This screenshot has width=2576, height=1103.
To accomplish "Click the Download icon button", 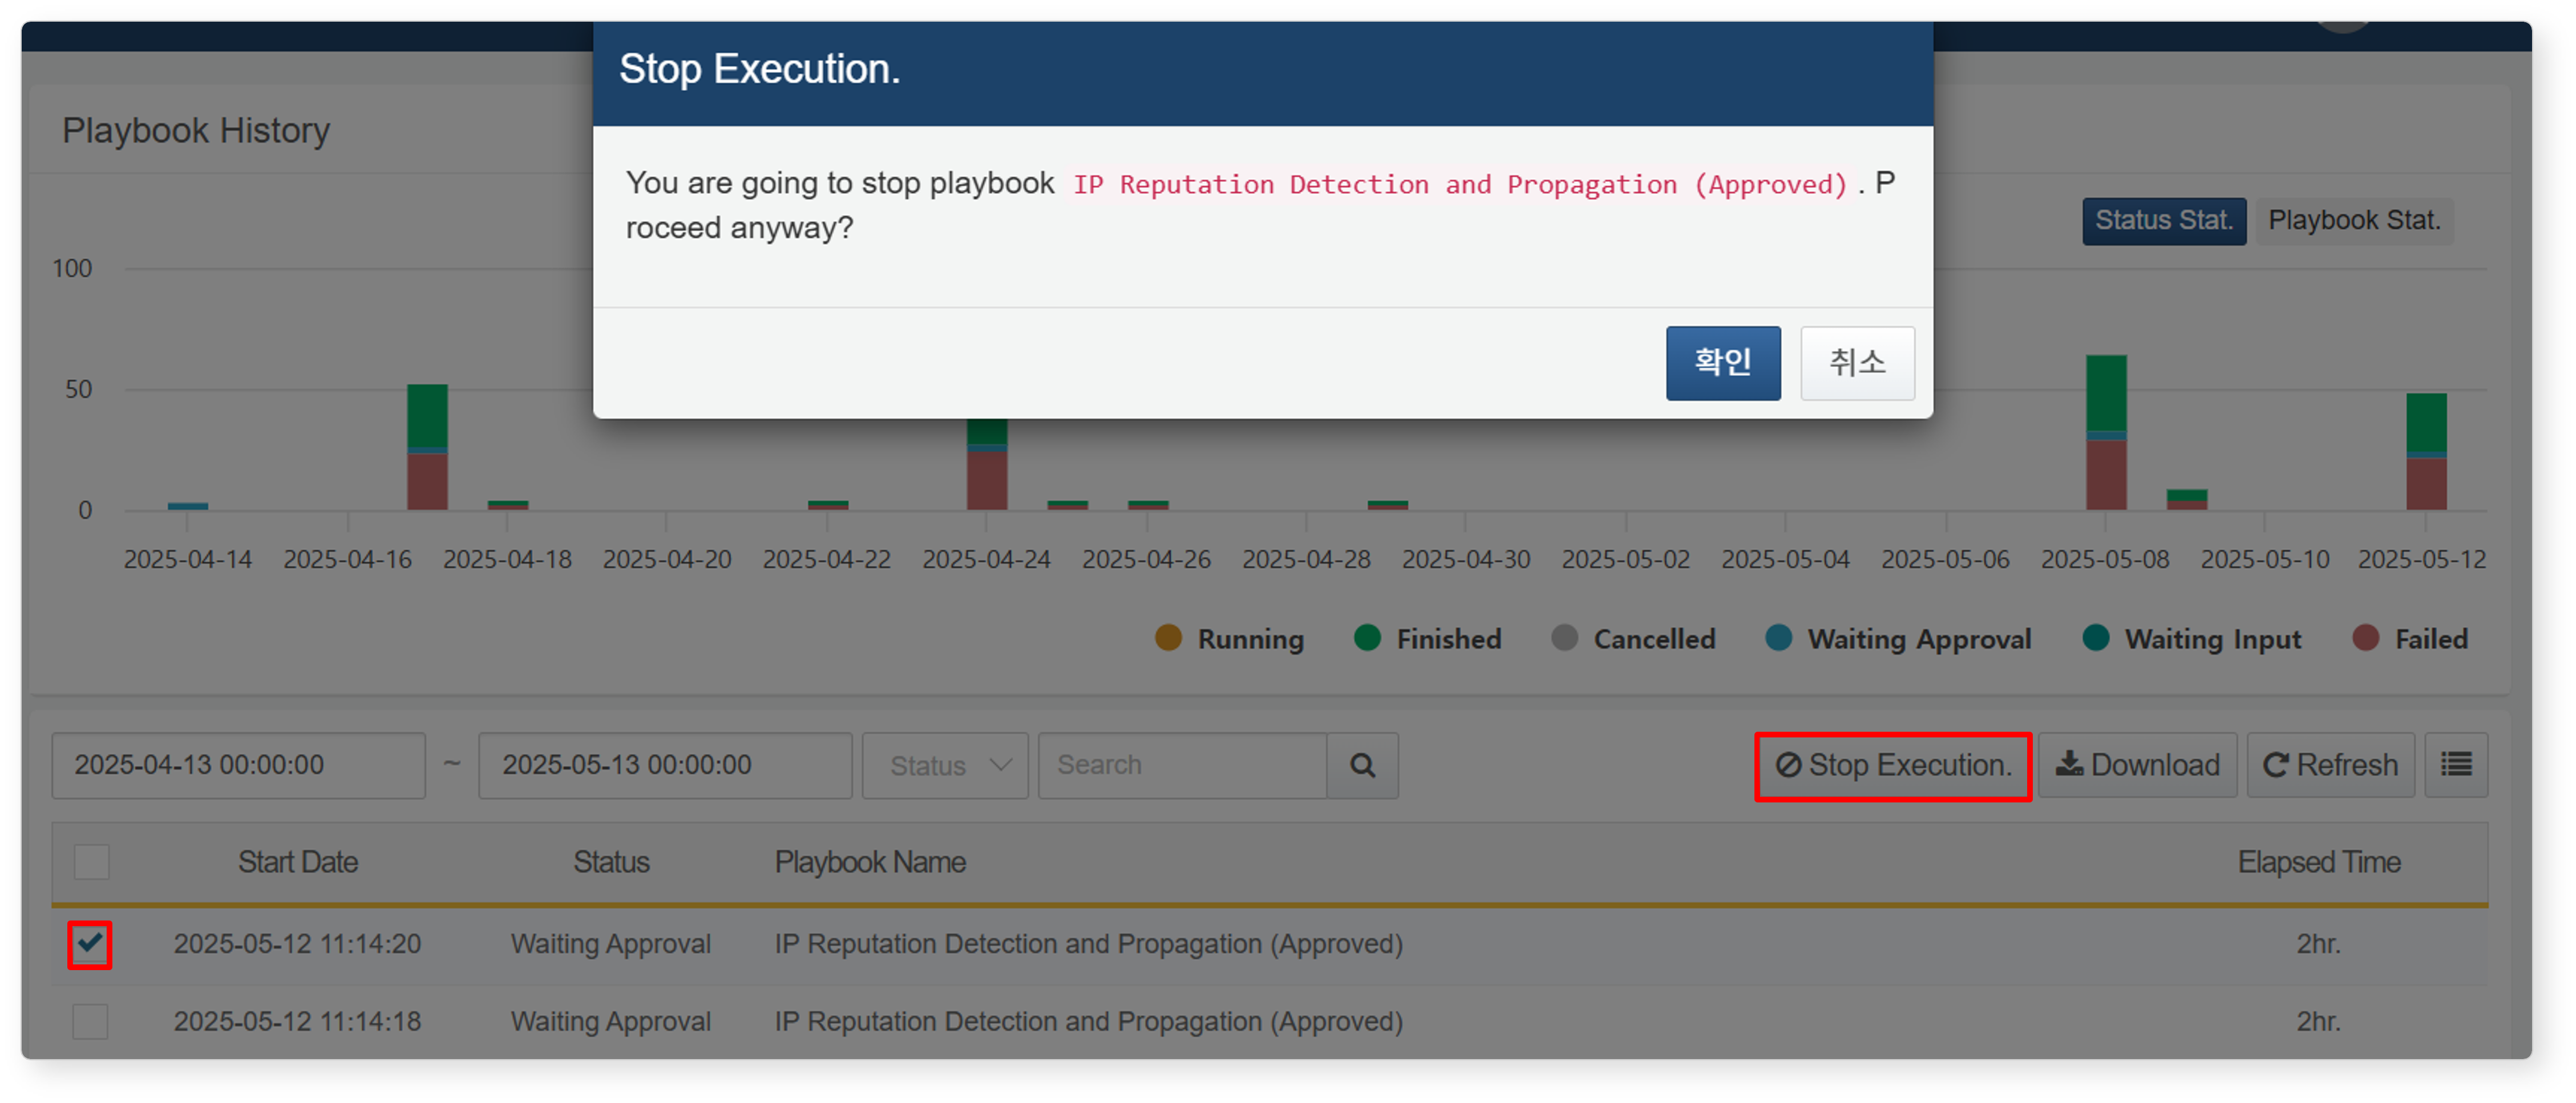I will [2137, 765].
